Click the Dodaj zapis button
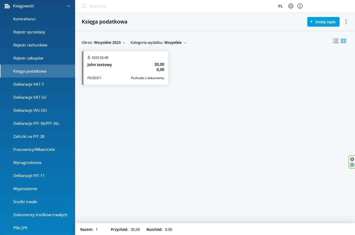 [323, 22]
